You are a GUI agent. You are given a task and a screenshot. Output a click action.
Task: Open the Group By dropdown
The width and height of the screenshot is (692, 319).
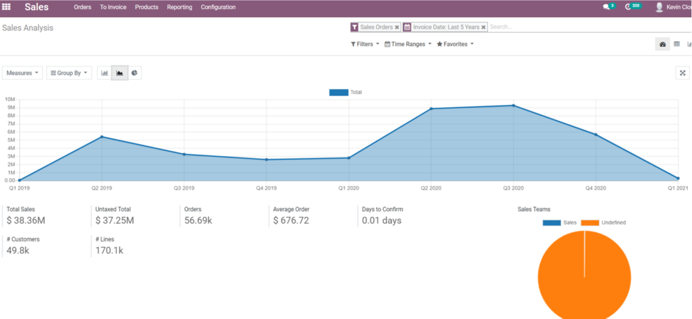tap(69, 73)
